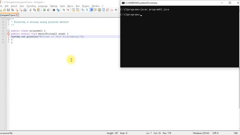Click line number 4 in the margin
The height and width of the screenshot is (135, 240).
3,28
